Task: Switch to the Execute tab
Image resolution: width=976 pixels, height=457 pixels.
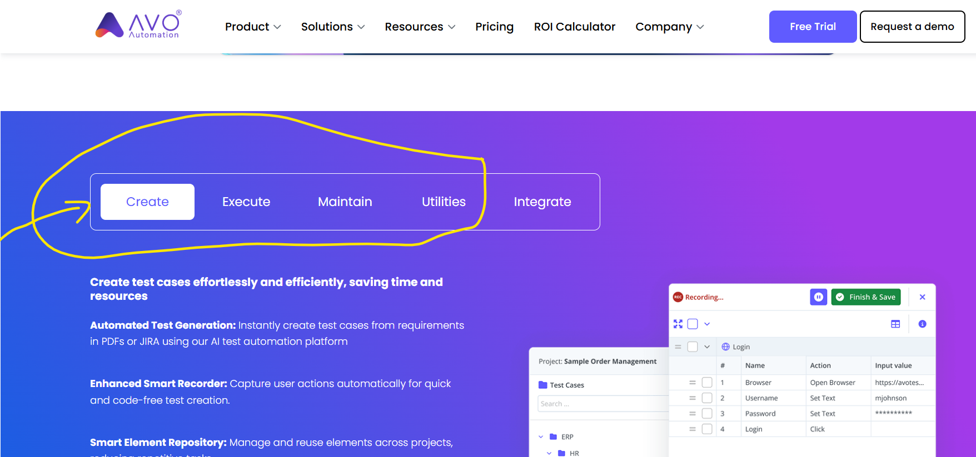Action: (x=246, y=202)
